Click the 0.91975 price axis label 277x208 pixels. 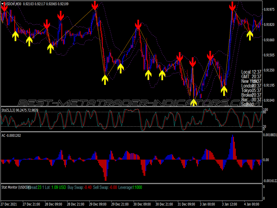coord(269,10)
